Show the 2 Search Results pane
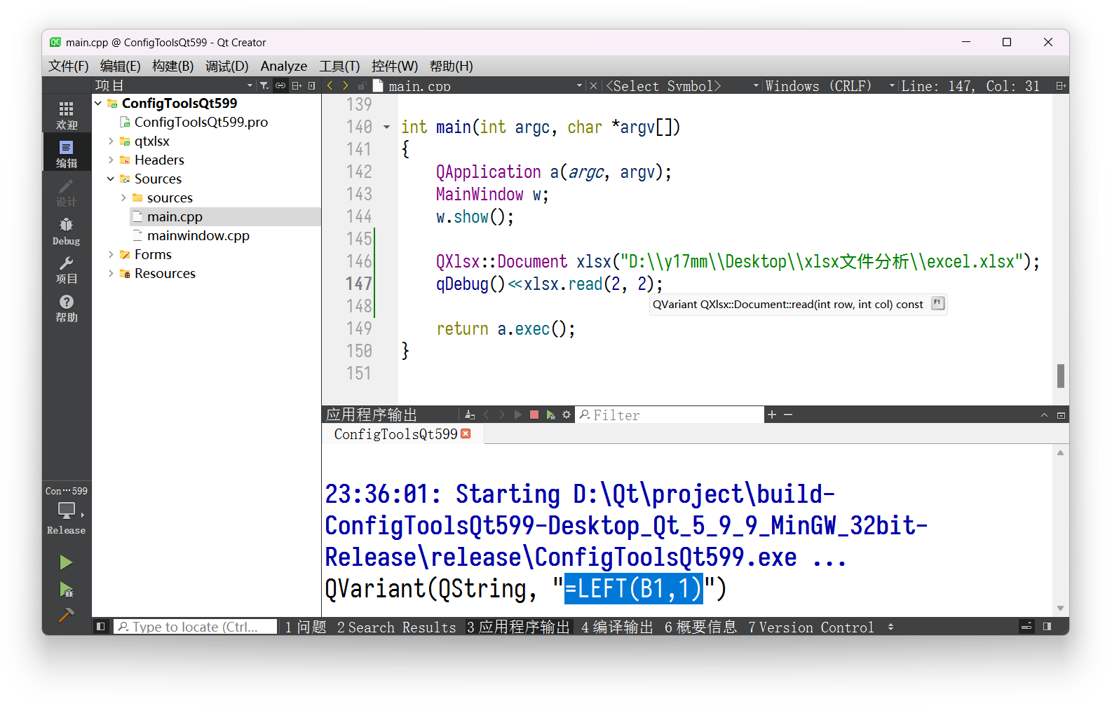 [x=396, y=627]
